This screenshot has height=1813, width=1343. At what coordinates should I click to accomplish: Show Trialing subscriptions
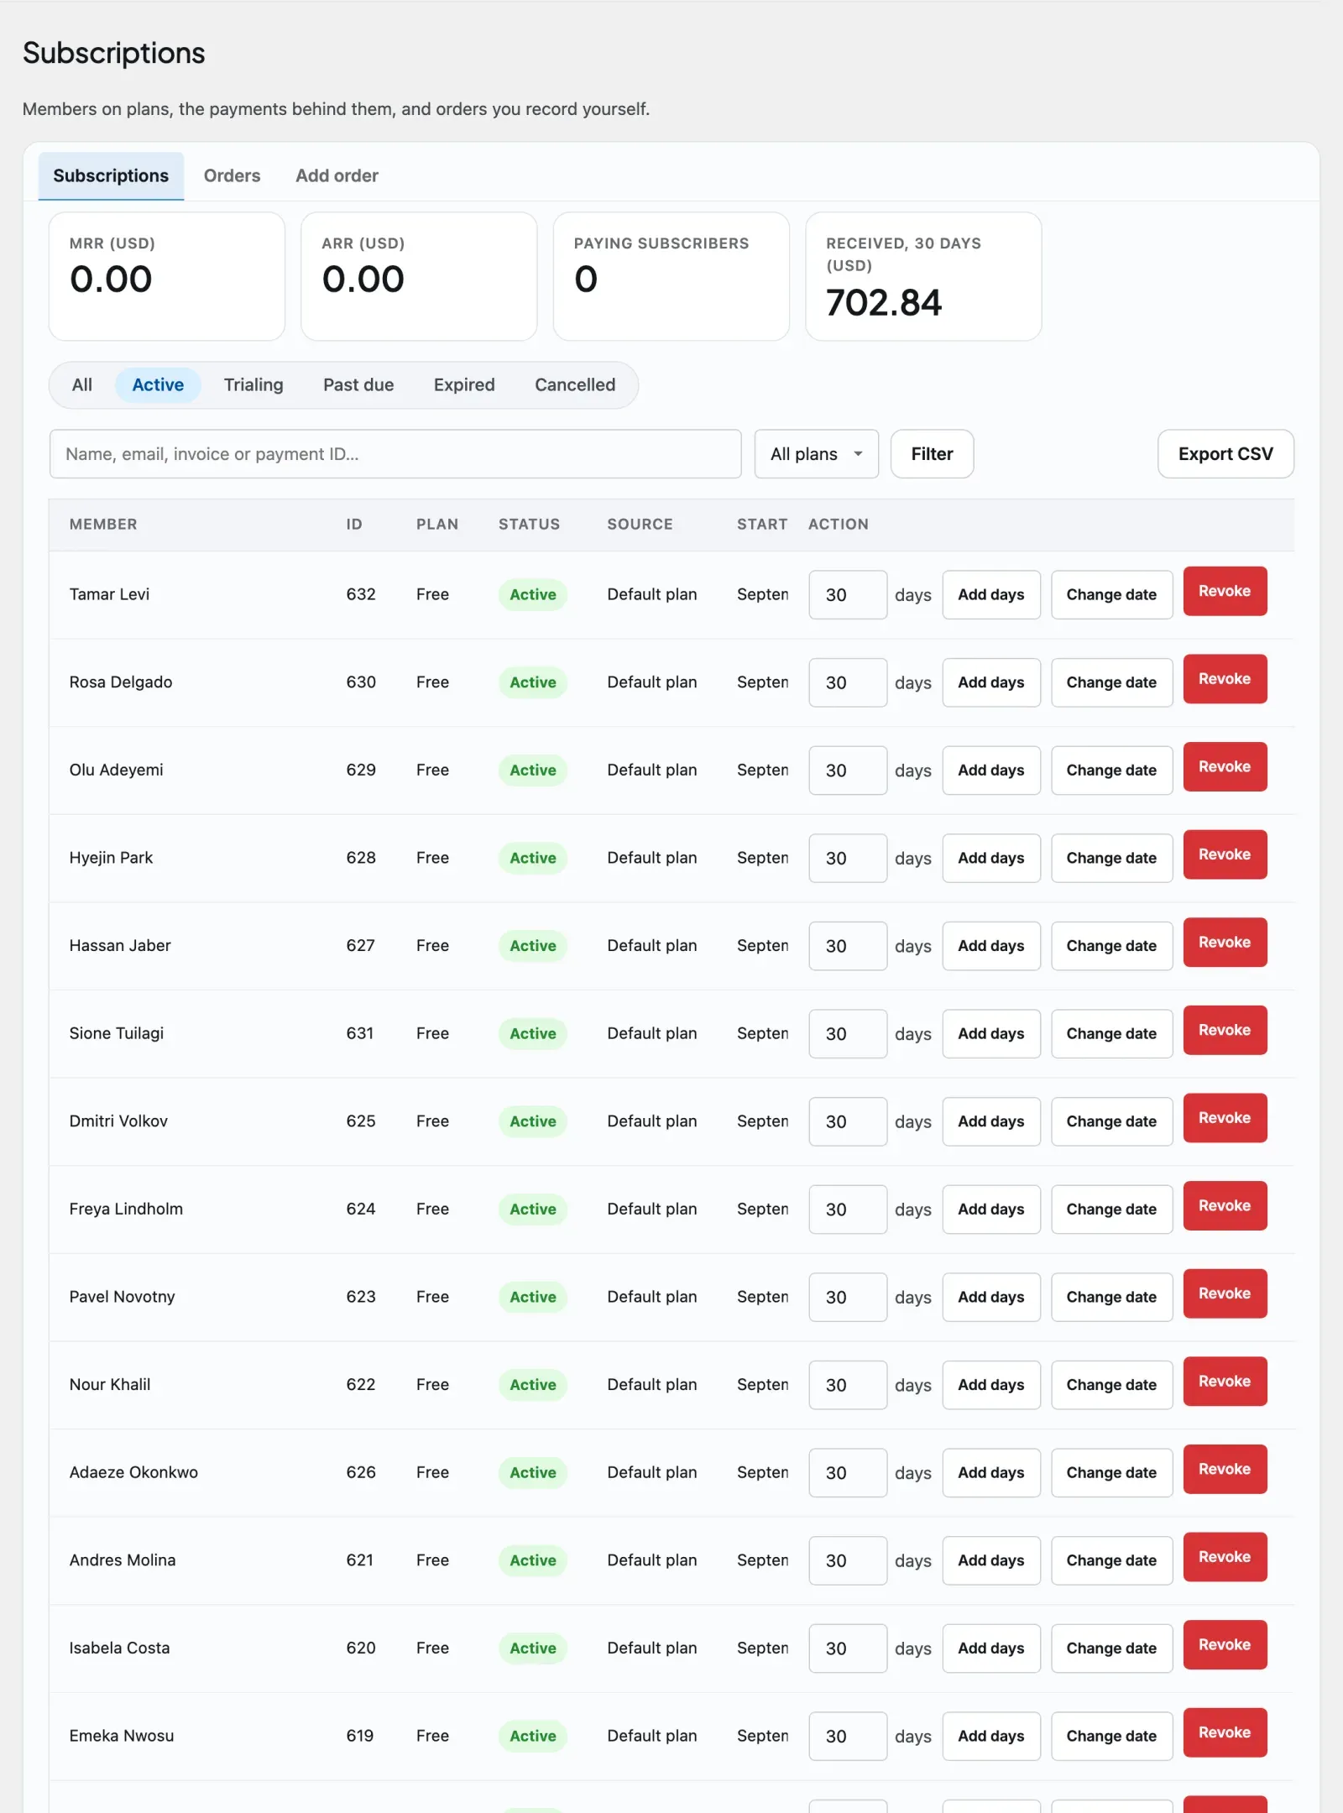(253, 384)
